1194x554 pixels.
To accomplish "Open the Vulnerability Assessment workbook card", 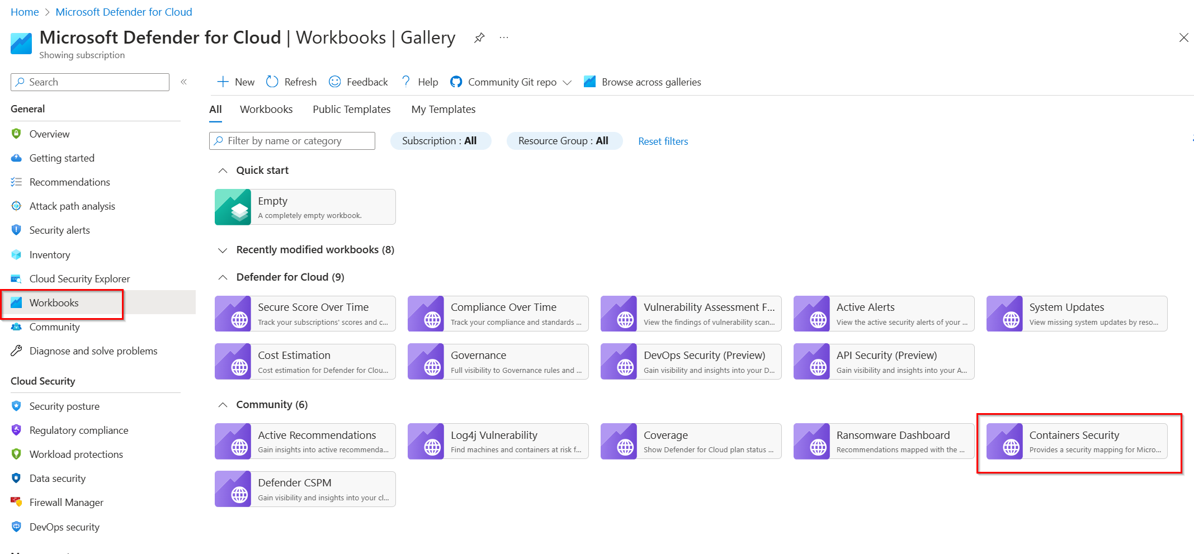I will point(691,314).
